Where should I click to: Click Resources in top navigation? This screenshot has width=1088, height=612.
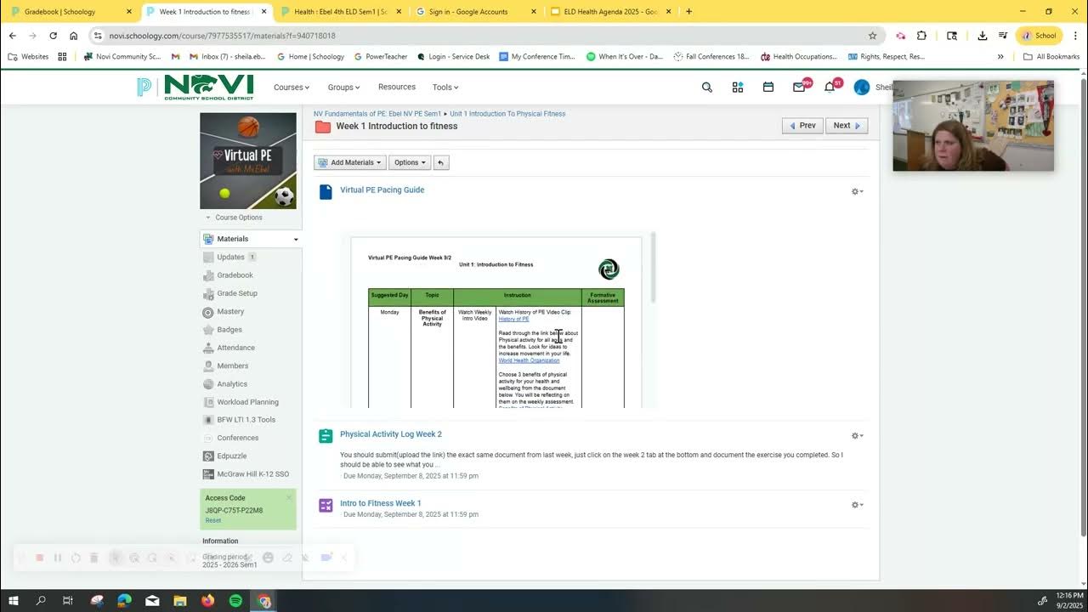point(397,88)
